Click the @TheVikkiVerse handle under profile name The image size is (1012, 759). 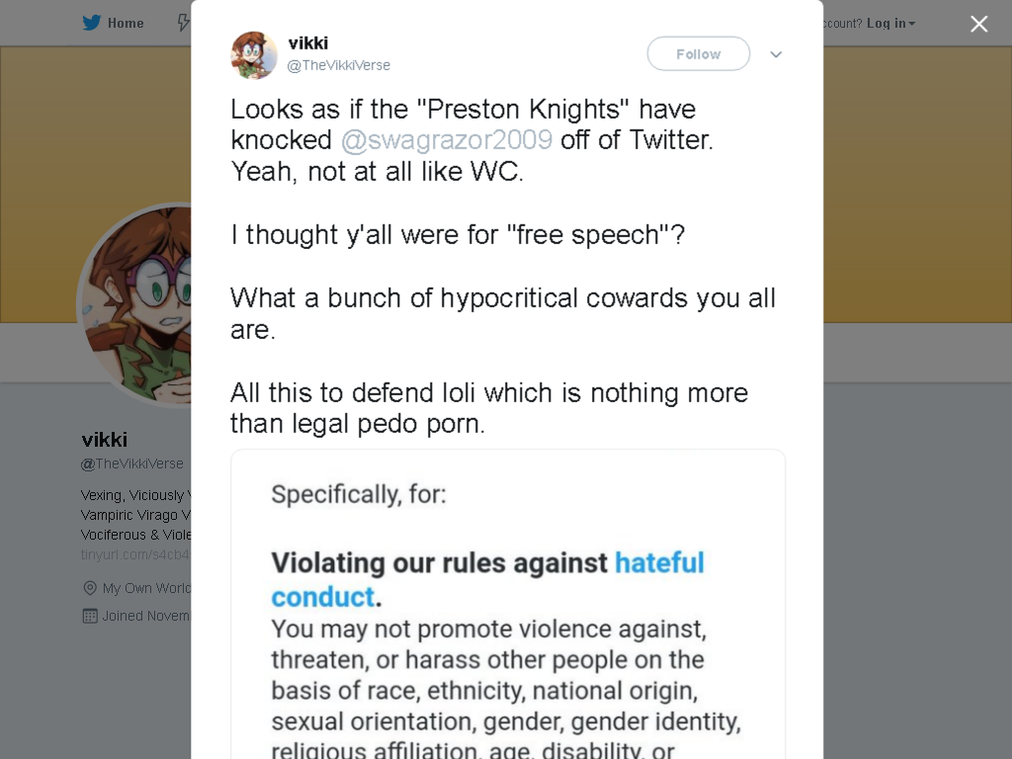pos(131,464)
